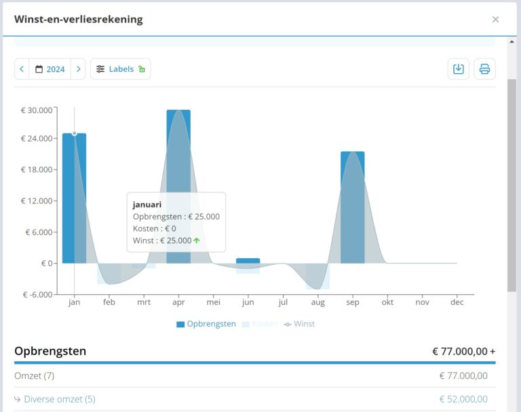Toggle Winst line in chart legend
The height and width of the screenshot is (412, 521).
click(x=299, y=324)
